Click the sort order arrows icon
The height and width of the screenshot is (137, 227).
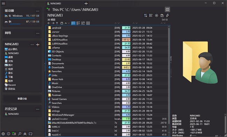click(146, 15)
